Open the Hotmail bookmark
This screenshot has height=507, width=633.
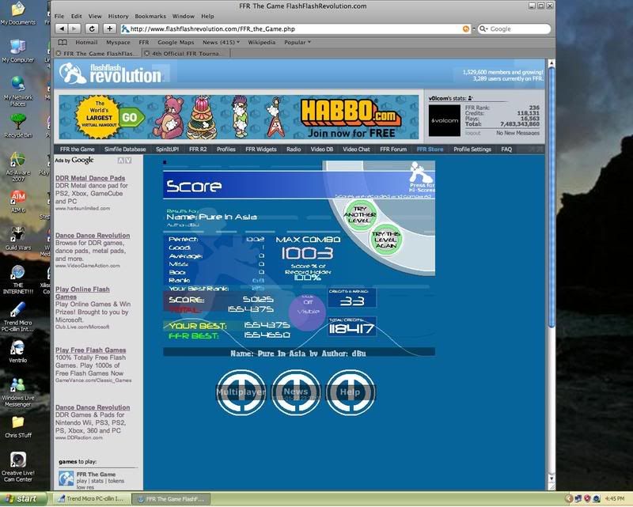tap(86, 43)
